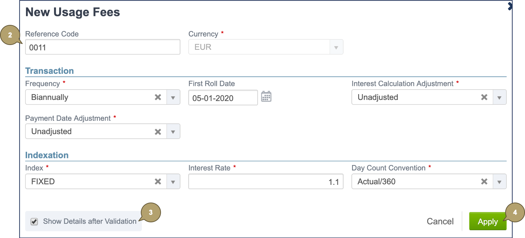Image resolution: width=525 pixels, height=238 pixels.
Task: Clear the Payment Date Adjustment value
Action: pyautogui.click(x=158, y=132)
